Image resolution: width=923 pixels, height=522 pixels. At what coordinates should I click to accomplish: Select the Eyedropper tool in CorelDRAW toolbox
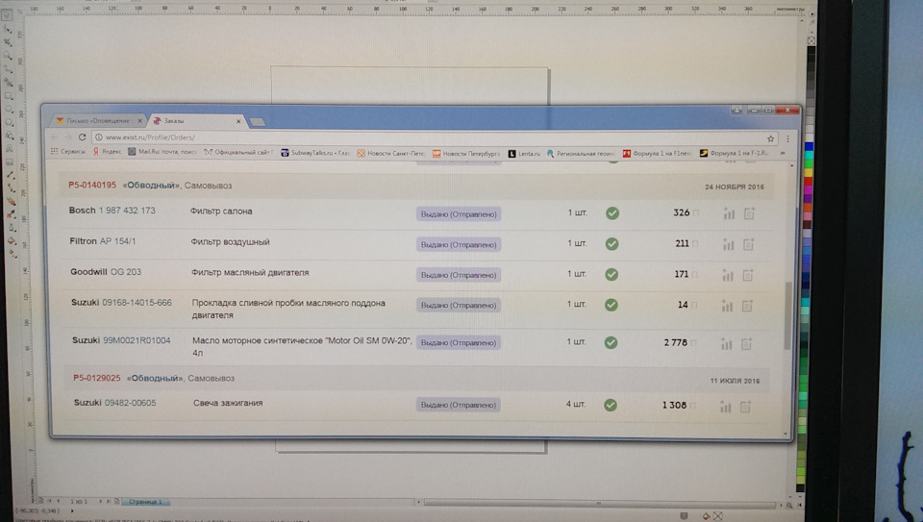12,213
